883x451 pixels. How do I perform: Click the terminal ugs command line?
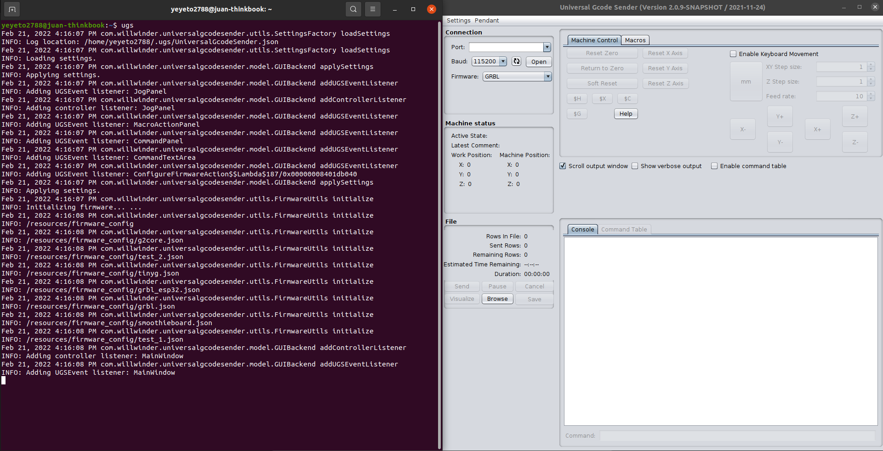pos(68,25)
